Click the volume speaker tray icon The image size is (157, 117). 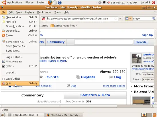(x=108, y=3)
